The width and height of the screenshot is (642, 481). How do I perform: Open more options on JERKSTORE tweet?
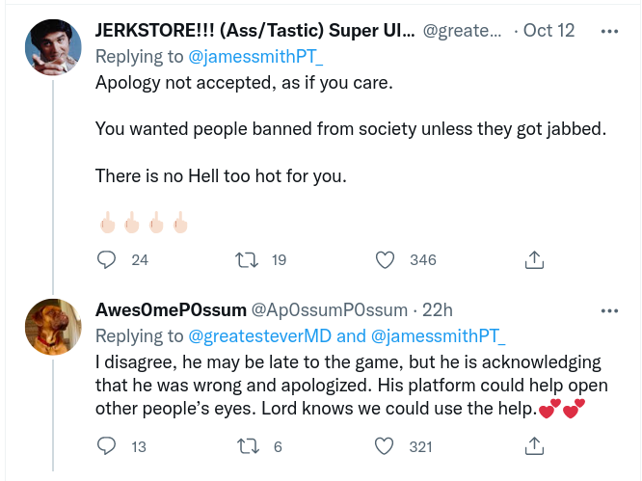click(609, 31)
